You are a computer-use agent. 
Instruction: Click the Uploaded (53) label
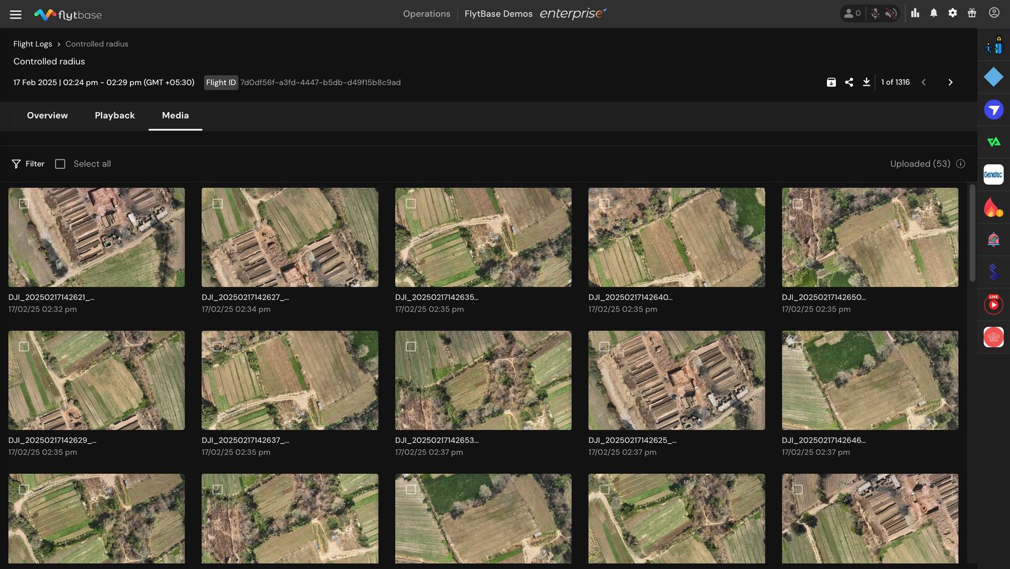(x=920, y=164)
